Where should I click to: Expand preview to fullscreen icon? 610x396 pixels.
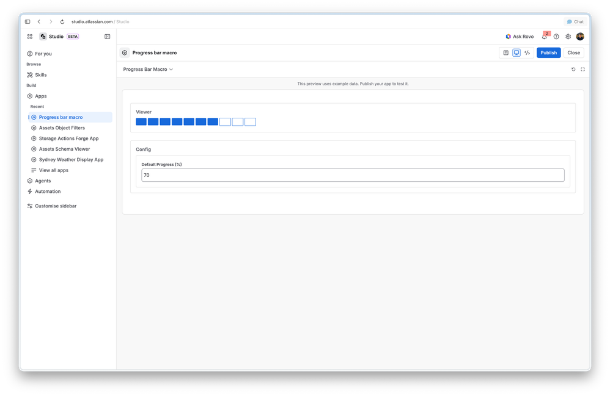click(x=582, y=70)
